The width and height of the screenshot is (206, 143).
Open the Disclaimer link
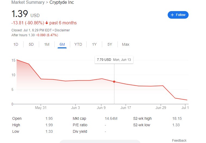coord(62,30)
